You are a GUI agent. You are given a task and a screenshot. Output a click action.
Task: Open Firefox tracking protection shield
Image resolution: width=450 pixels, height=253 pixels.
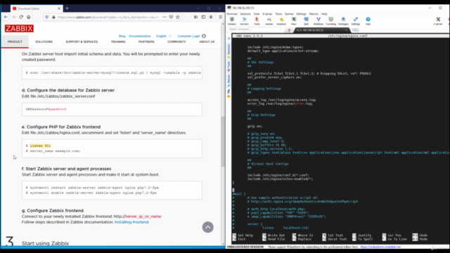(47, 17)
